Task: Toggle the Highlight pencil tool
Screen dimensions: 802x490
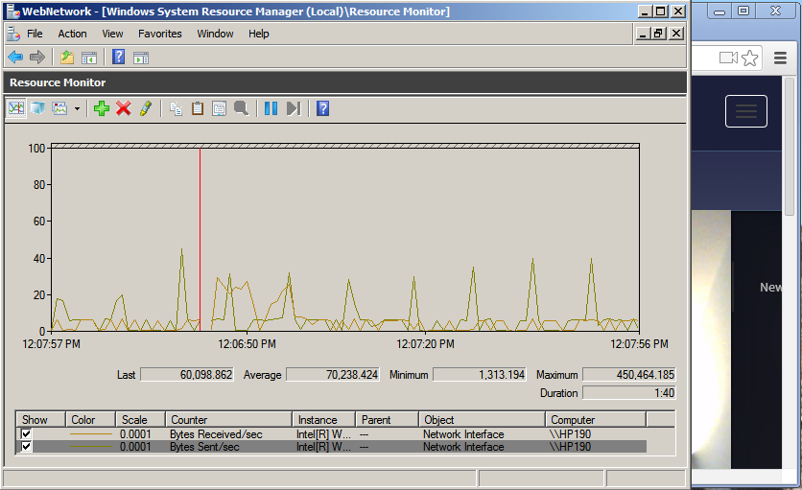Action: coord(145,108)
